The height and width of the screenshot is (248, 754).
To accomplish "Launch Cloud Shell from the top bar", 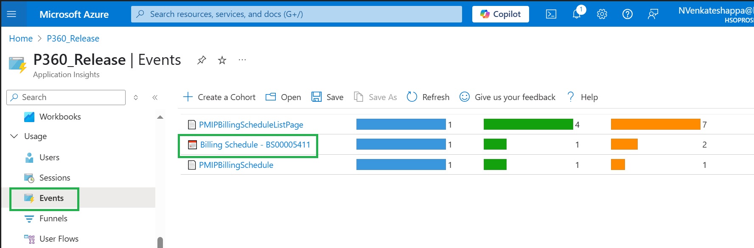I will click(551, 14).
